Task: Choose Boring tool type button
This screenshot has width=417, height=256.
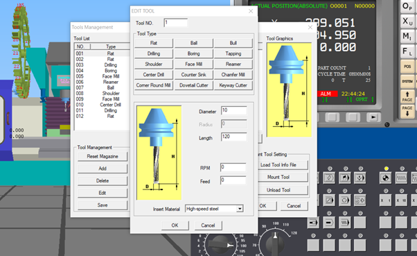Action: coord(194,53)
